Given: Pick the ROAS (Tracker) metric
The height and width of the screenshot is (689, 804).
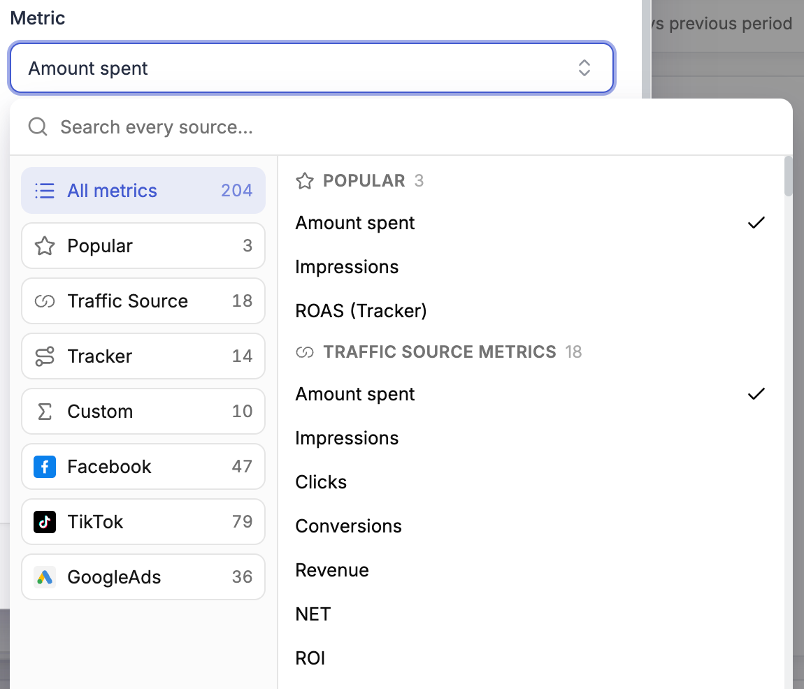Looking at the screenshot, I should click(531, 311).
